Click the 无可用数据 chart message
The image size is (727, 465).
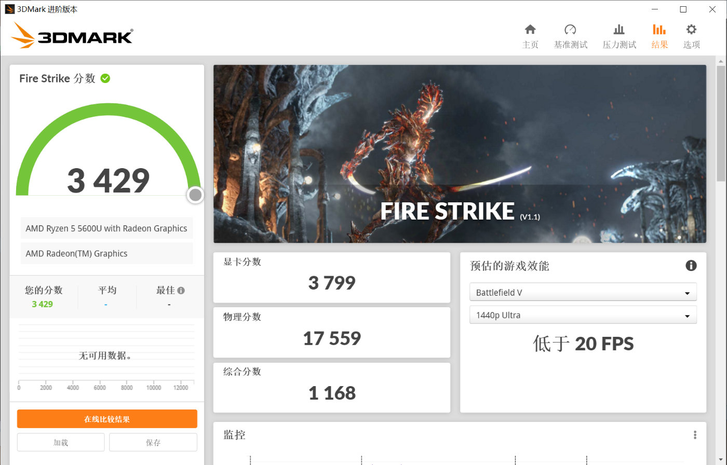coord(105,355)
